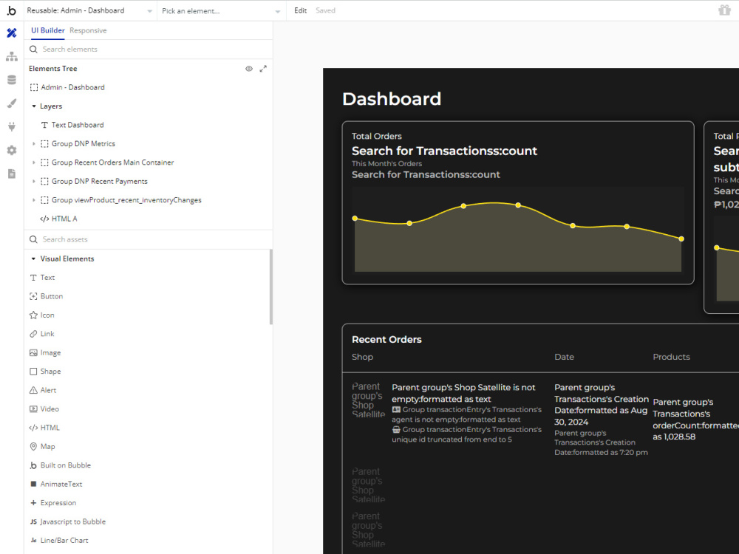Select Text Dashboard in elements tree
This screenshot has width=739, height=554.
click(72, 125)
